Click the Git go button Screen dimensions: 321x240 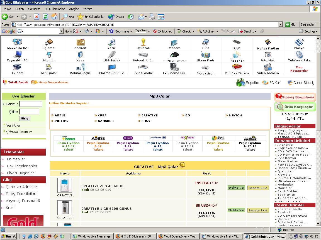tap(291, 24)
